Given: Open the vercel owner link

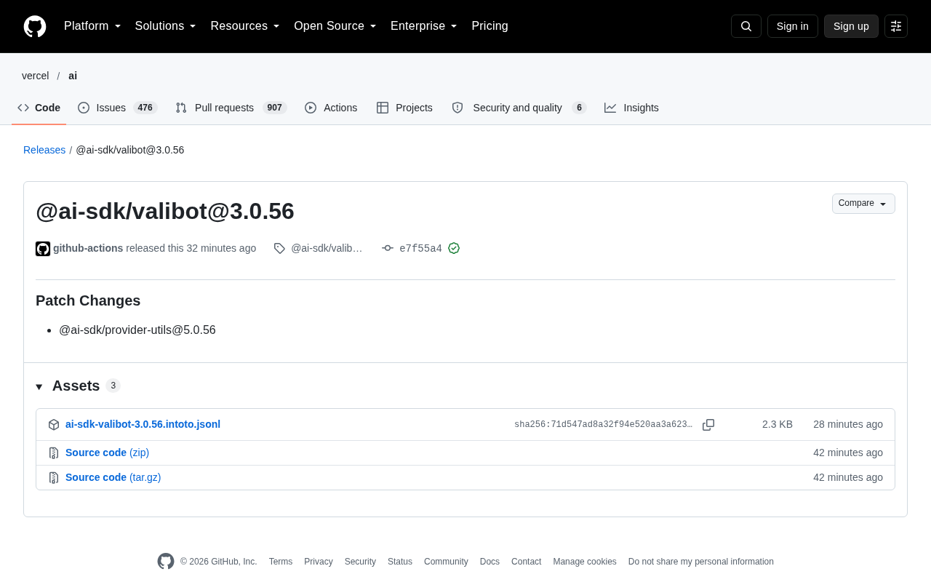Looking at the screenshot, I should pyautogui.click(x=36, y=76).
